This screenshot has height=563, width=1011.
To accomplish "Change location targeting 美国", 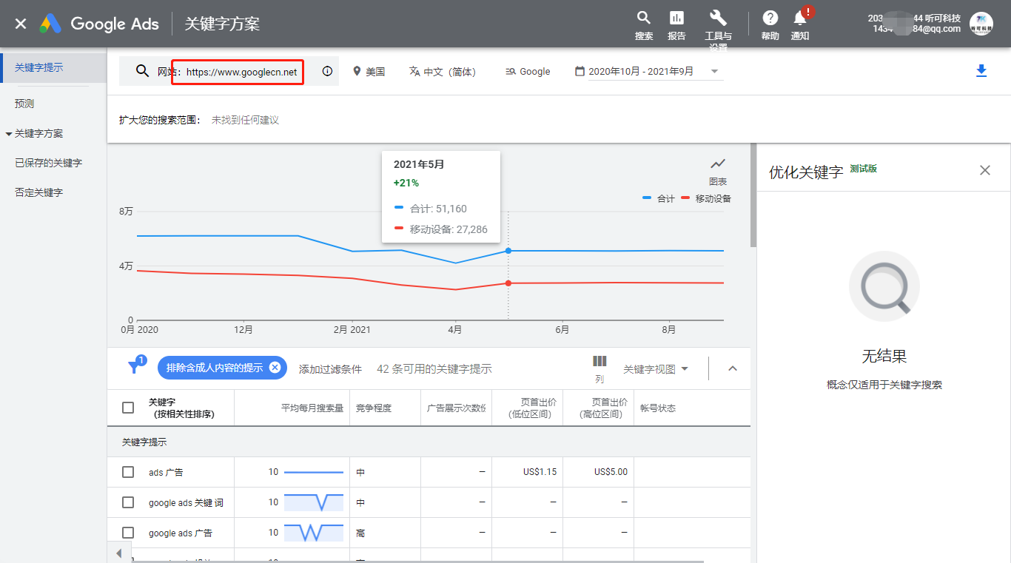I will tap(369, 72).
